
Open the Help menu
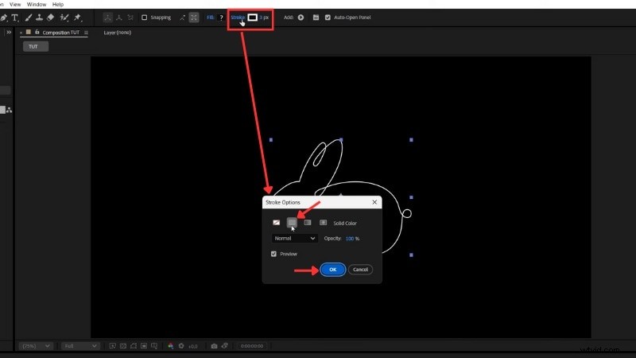pyautogui.click(x=58, y=5)
